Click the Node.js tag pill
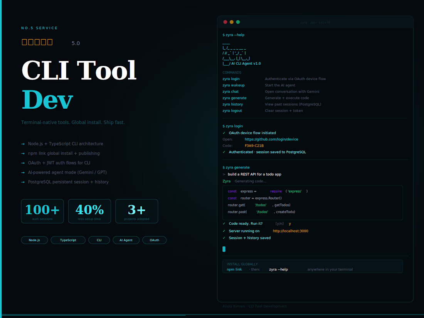This screenshot has height=318, width=424. coord(34,240)
